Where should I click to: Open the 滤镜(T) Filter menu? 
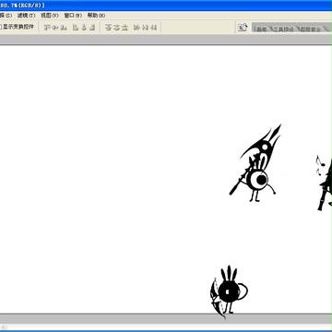(26, 16)
